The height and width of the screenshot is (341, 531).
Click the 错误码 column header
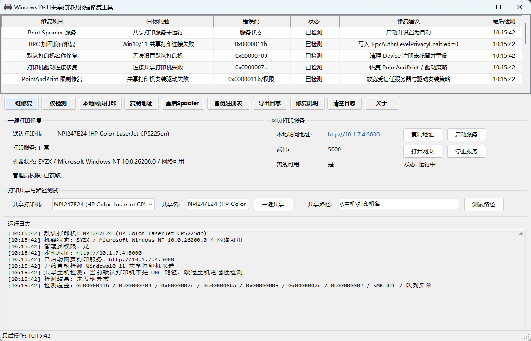click(251, 21)
